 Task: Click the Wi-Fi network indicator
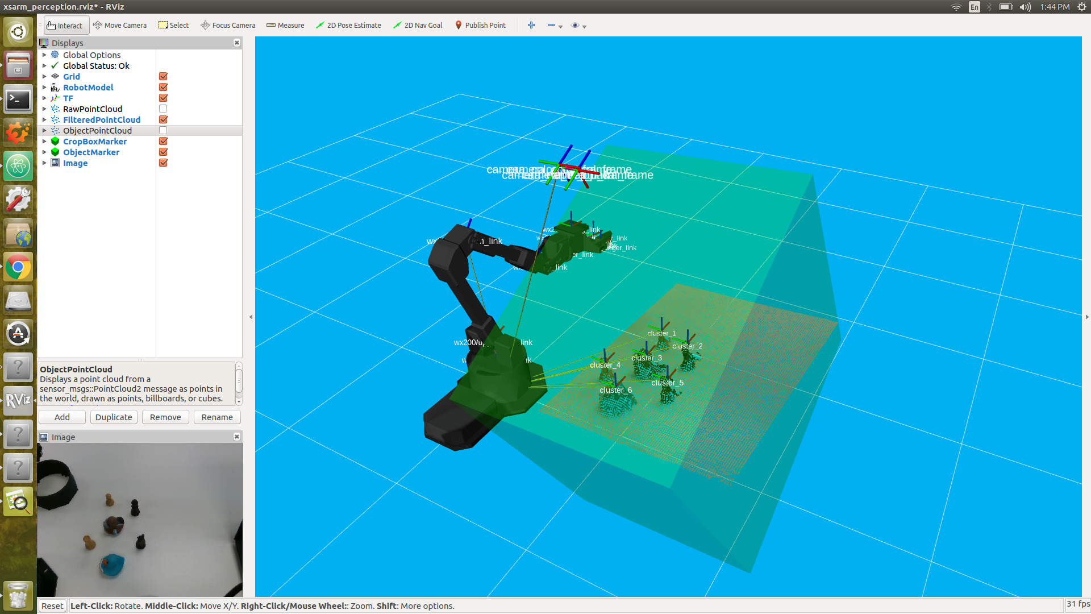(x=956, y=7)
